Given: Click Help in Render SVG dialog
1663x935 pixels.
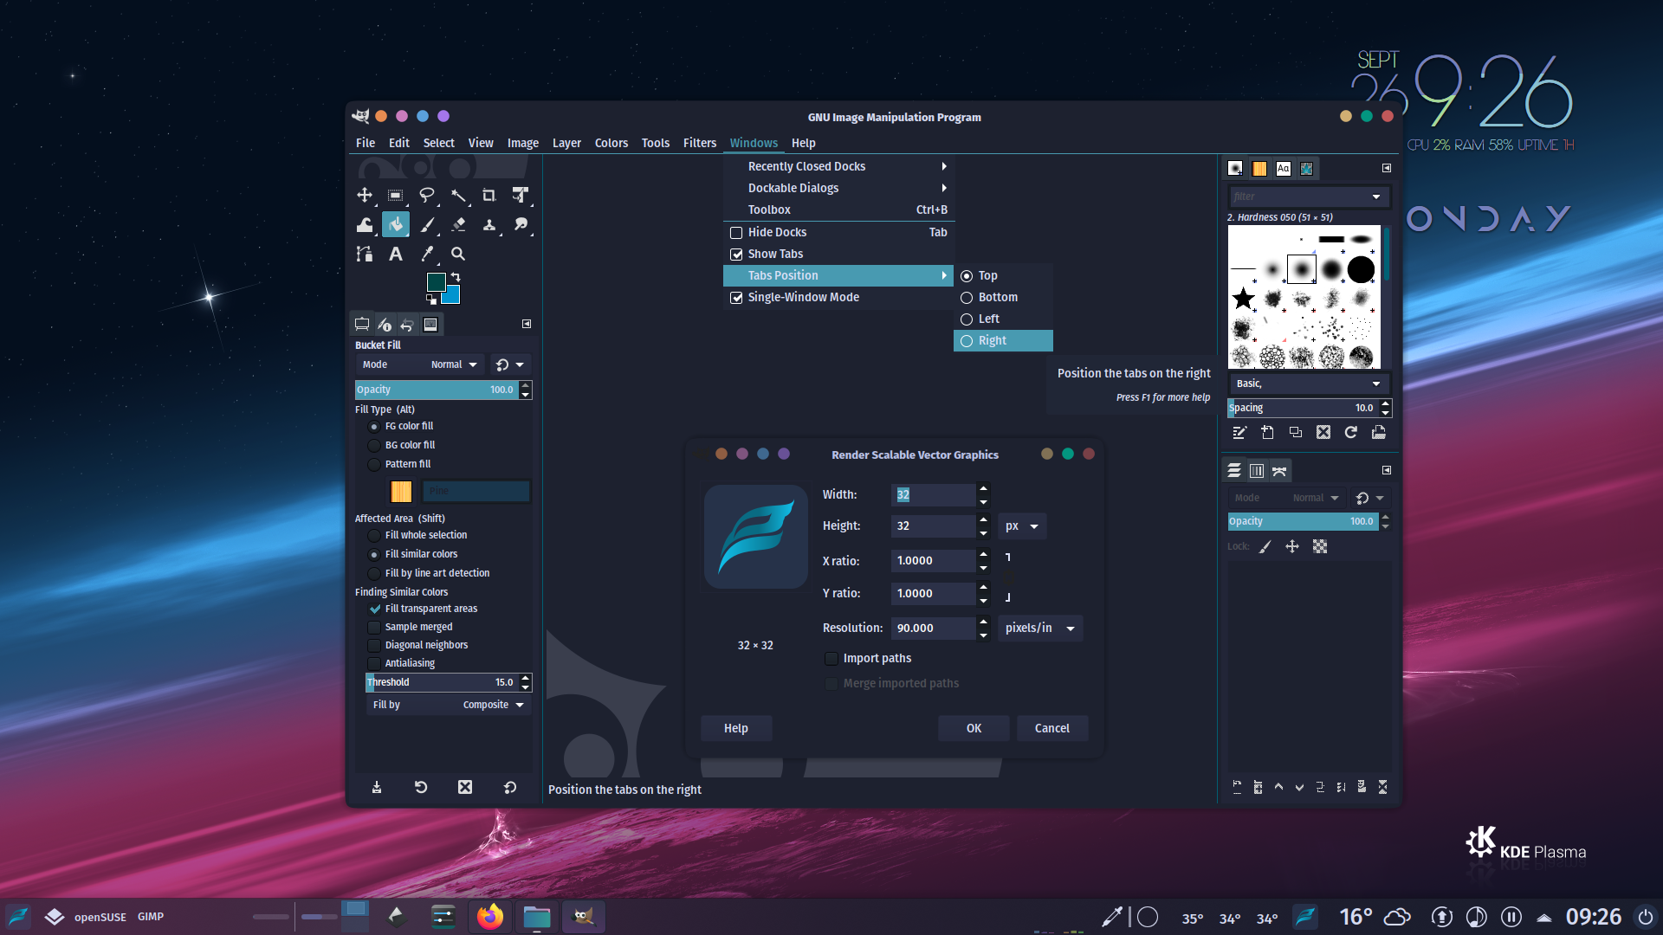Looking at the screenshot, I should pyautogui.click(x=736, y=728).
